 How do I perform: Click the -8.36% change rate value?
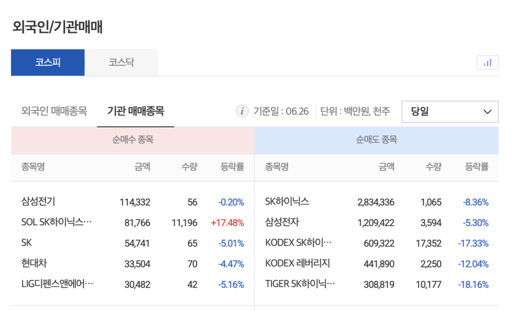(x=476, y=202)
